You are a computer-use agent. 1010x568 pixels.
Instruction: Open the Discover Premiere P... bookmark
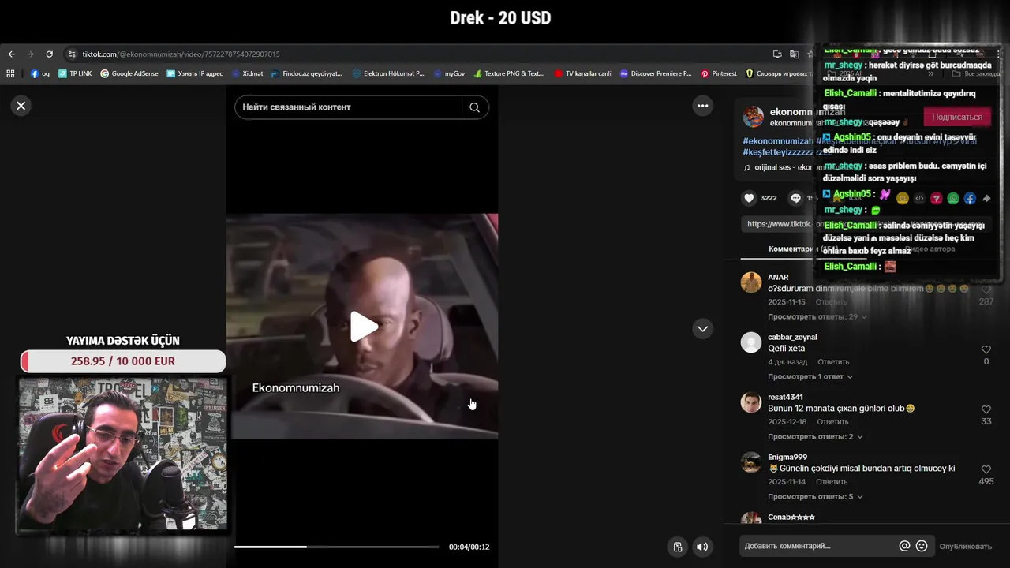(x=656, y=73)
